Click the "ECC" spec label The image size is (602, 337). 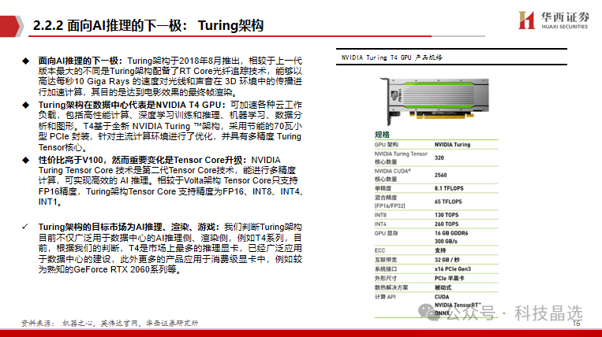click(x=380, y=250)
